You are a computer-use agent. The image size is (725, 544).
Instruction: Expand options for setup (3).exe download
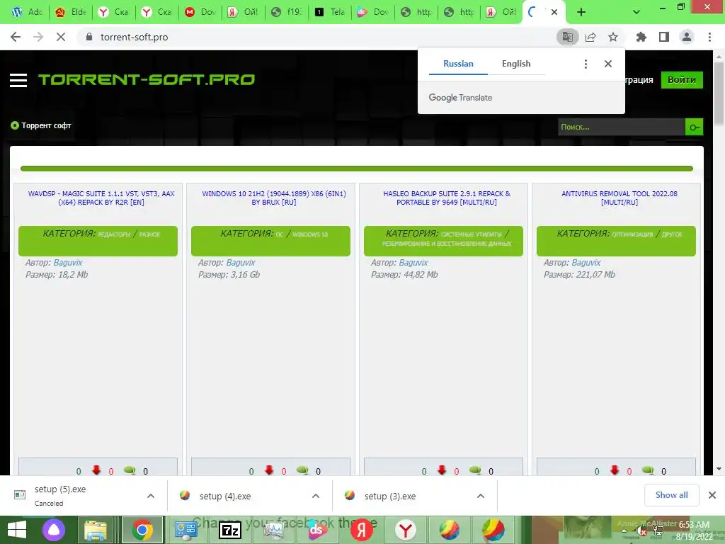[x=481, y=496]
